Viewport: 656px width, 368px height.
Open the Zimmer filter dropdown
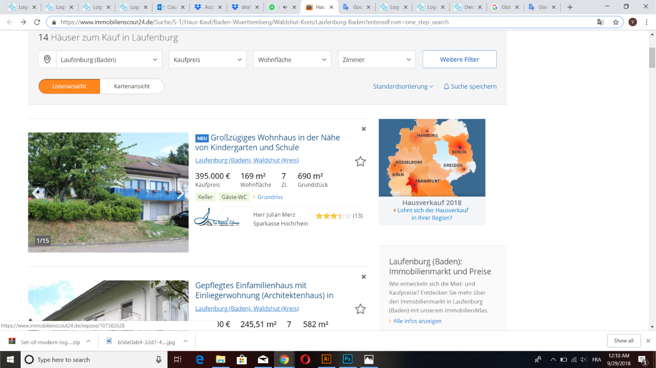pos(377,59)
